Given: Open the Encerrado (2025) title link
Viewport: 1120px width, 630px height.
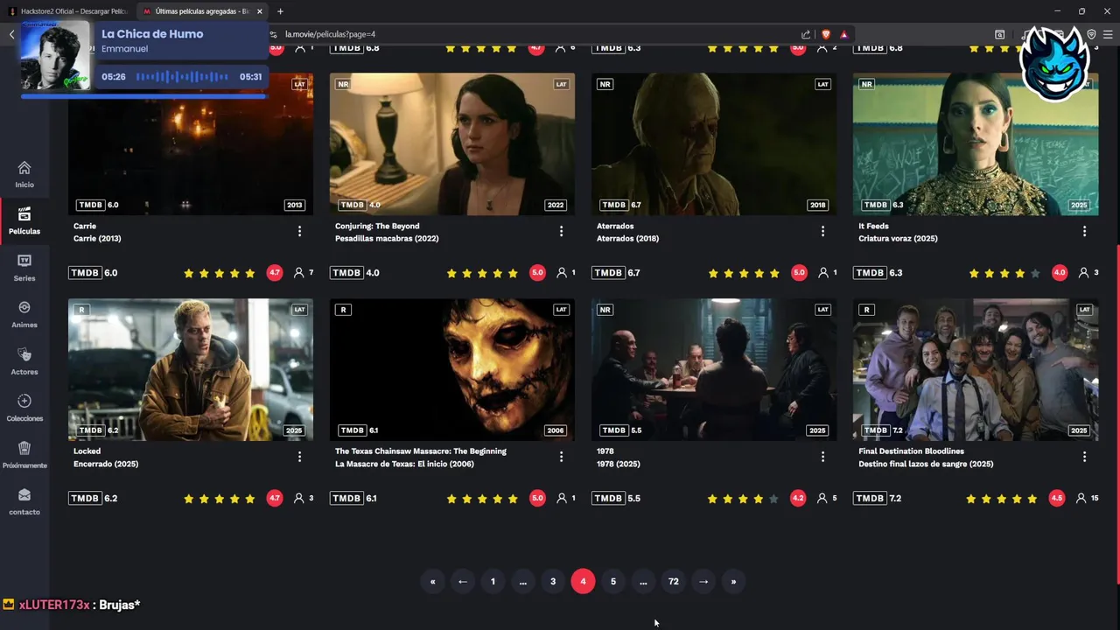Looking at the screenshot, I should [x=106, y=464].
